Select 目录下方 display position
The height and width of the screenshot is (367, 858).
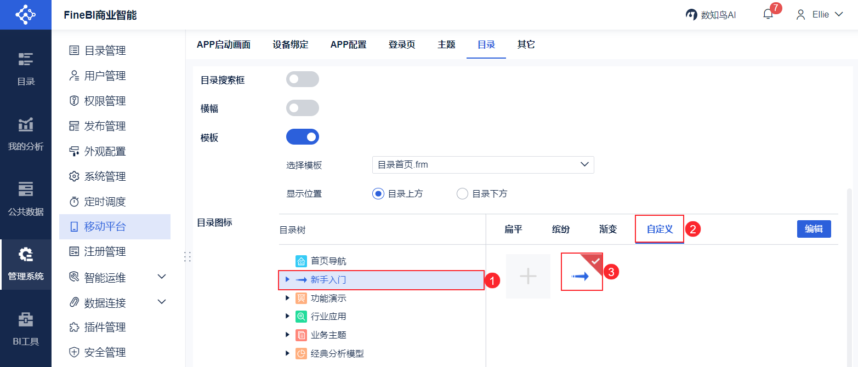tap(462, 193)
